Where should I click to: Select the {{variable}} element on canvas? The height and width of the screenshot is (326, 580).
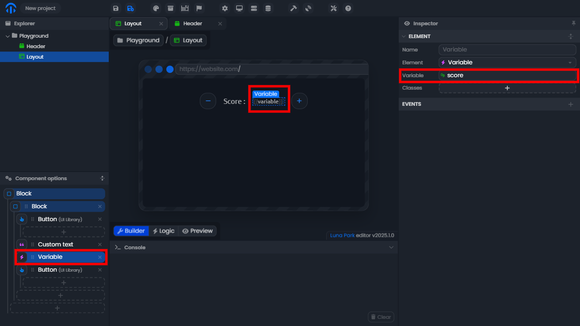point(269,102)
